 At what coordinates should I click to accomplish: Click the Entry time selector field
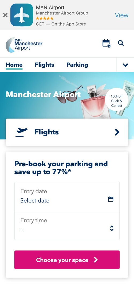tap(67, 225)
